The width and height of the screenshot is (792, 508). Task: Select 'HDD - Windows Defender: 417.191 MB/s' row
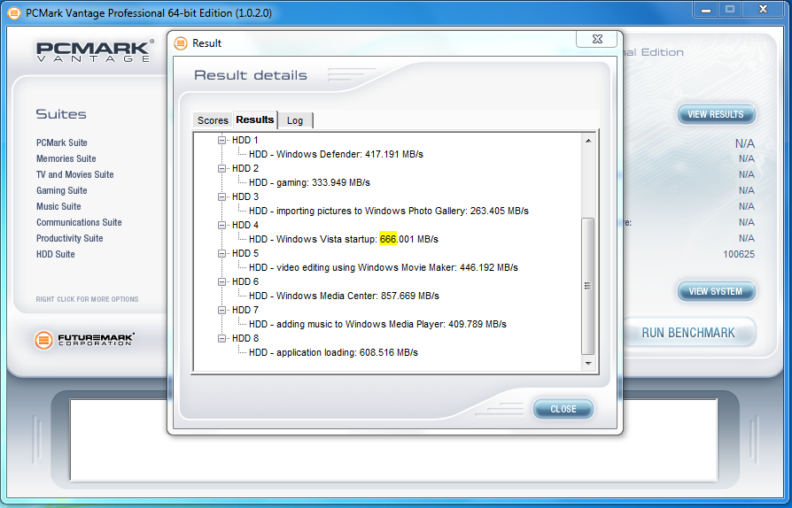point(336,154)
